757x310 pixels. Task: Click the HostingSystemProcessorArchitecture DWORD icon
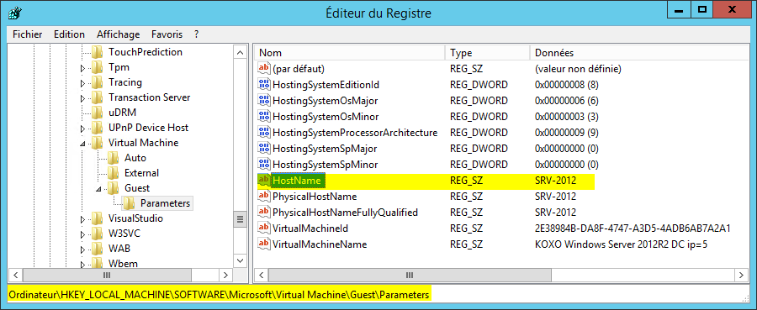pos(263,132)
